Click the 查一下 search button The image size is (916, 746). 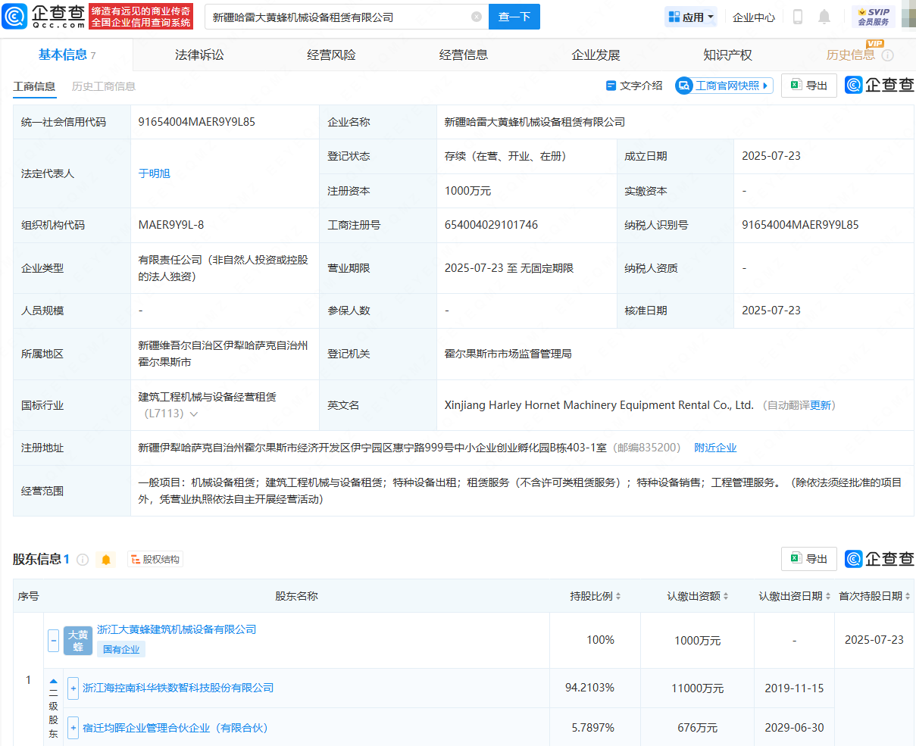click(514, 17)
